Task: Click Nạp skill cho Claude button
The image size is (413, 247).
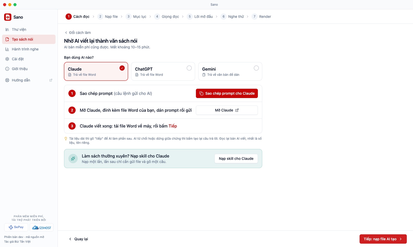Action: (236, 159)
